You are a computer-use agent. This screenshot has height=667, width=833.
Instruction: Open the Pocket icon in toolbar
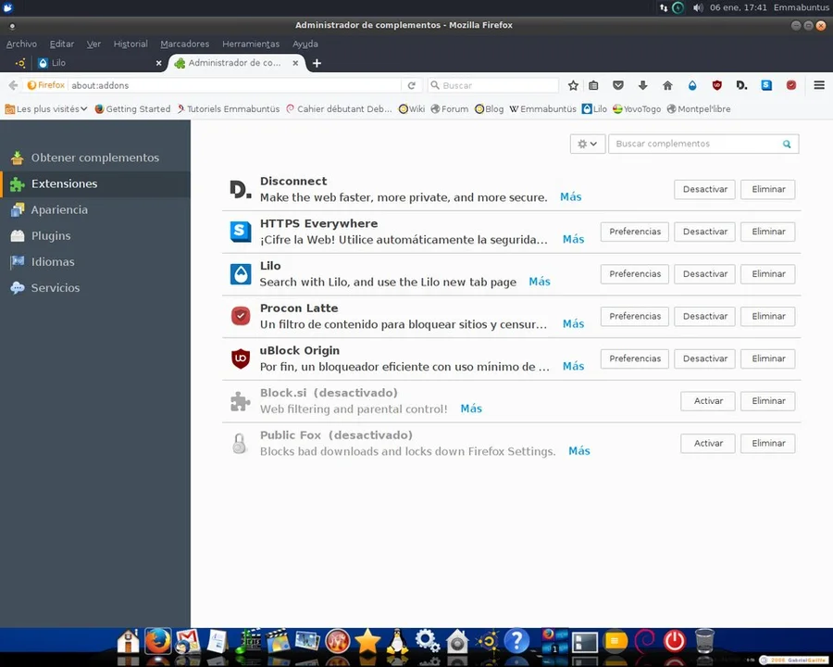pos(618,85)
